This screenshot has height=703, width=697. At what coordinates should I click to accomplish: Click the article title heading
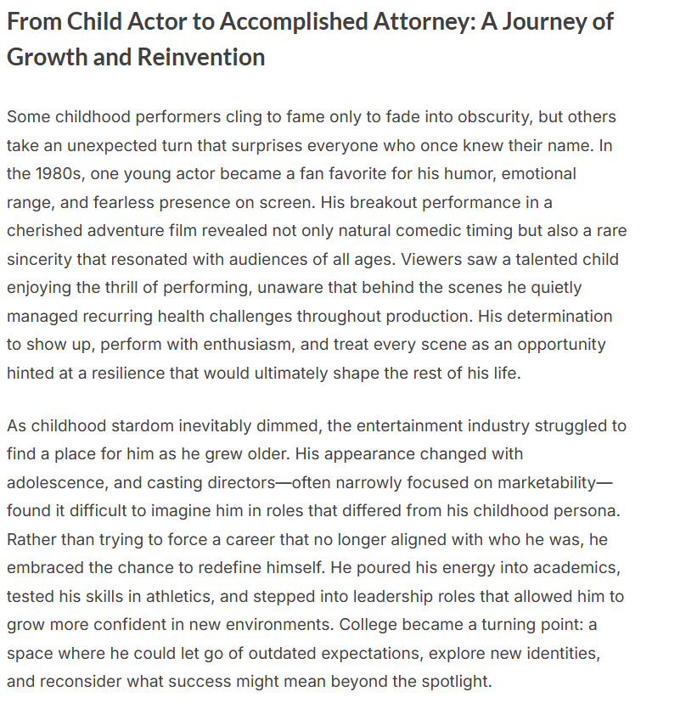(310, 21)
